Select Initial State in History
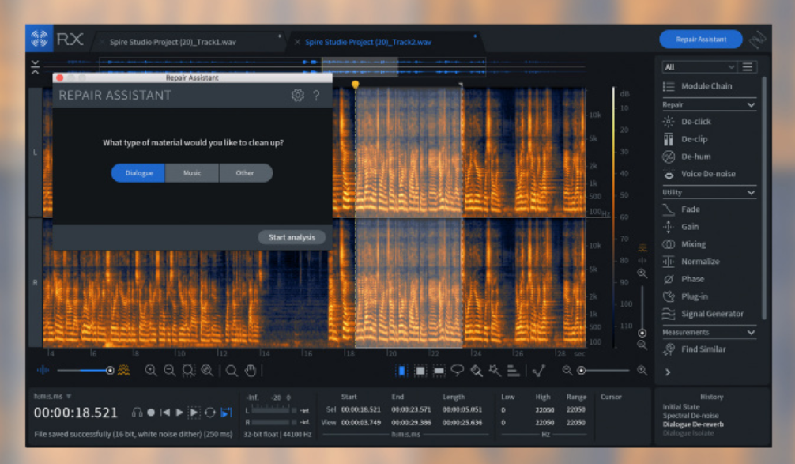795x464 pixels. coord(681,407)
